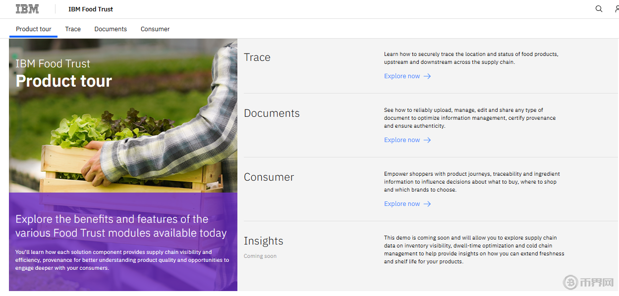The height and width of the screenshot is (296, 619).
Task: Click the arrow icon beside Consumer's Explore now
Action: [427, 204]
